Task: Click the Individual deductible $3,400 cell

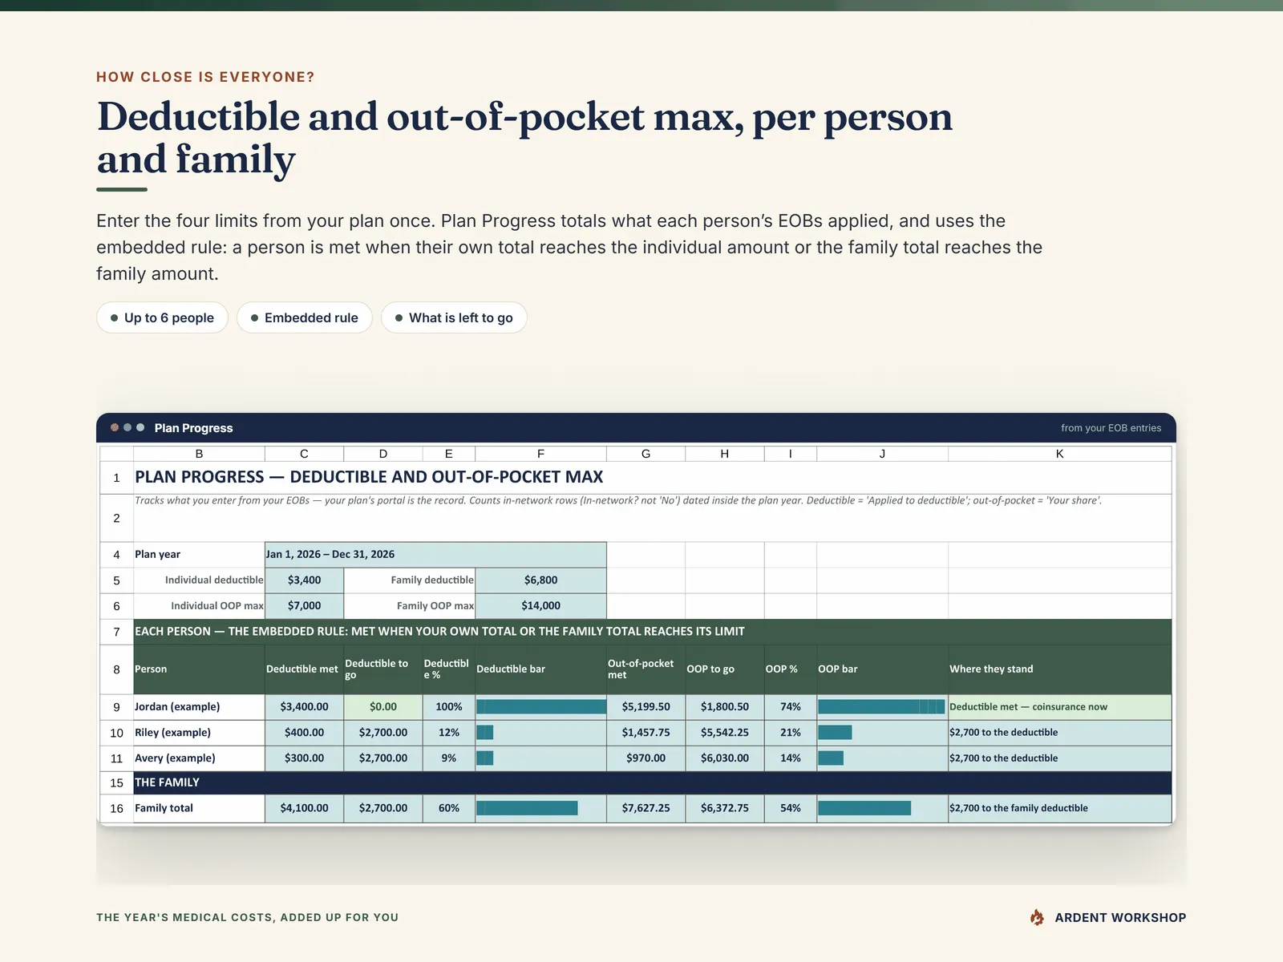Action: 304,580
